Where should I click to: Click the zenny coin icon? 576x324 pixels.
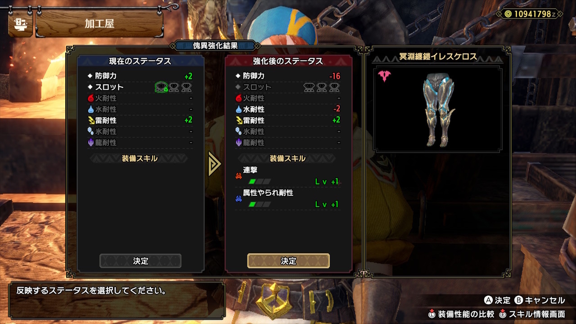coord(508,15)
